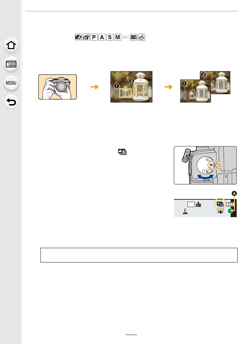Open the table of contents list icon

click(x=11, y=64)
